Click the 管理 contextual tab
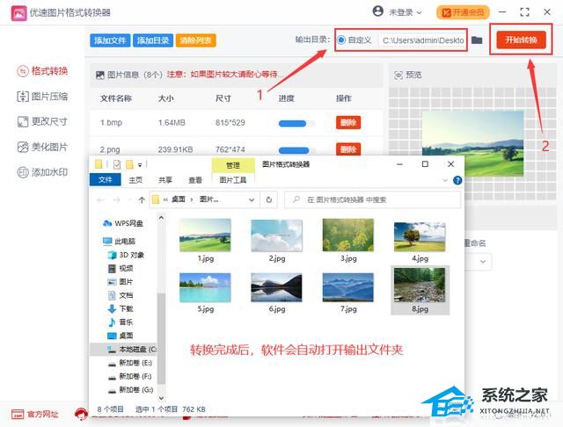The width and height of the screenshot is (563, 427). click(232, 165)
